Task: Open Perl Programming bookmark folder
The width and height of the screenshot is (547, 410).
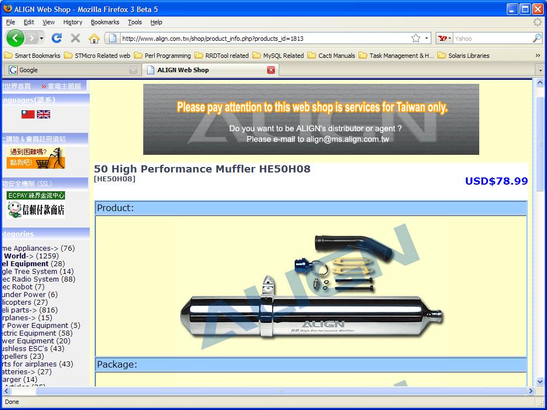Action: 163,56
